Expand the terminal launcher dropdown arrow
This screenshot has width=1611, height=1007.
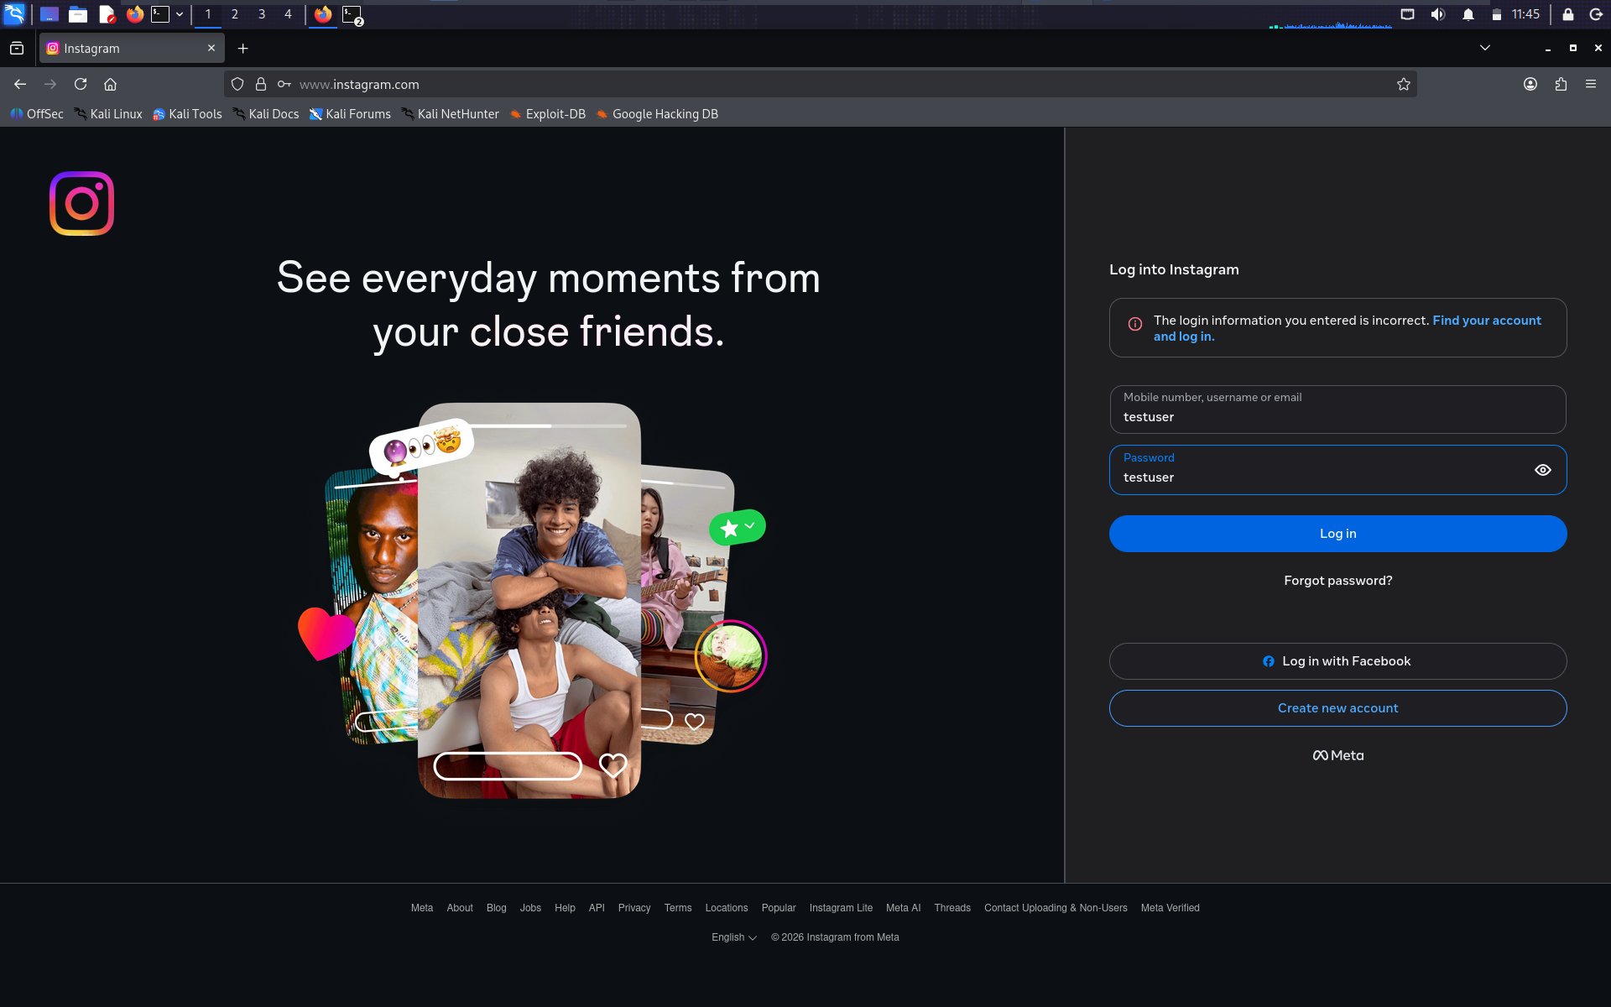tap(180, 14)
